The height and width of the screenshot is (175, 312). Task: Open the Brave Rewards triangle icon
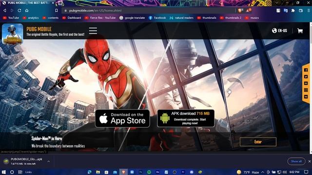click(248, 11)
